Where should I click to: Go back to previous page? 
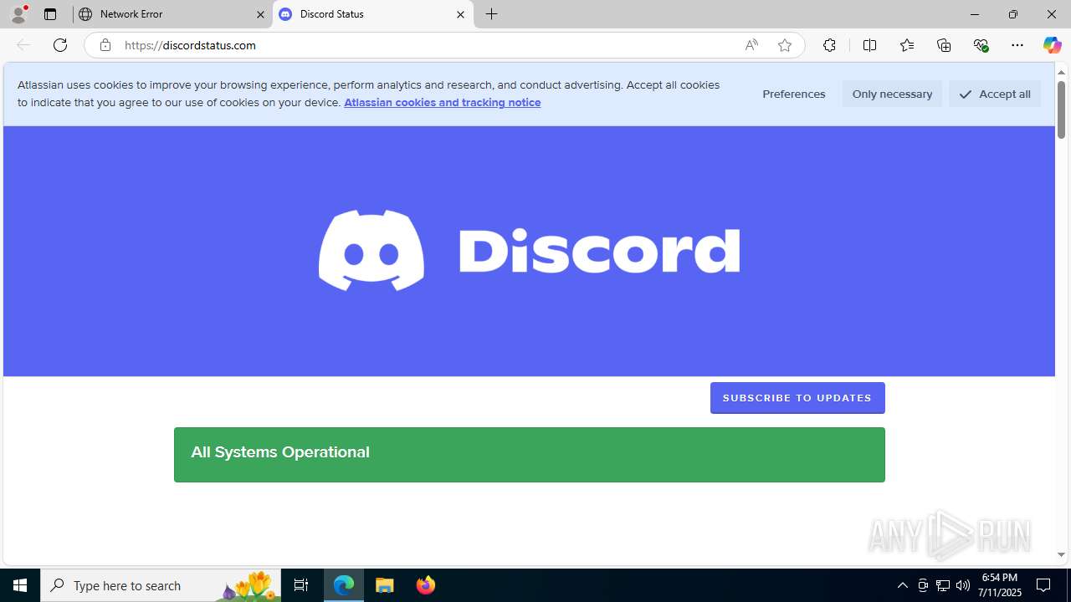(x=23, y=45)
